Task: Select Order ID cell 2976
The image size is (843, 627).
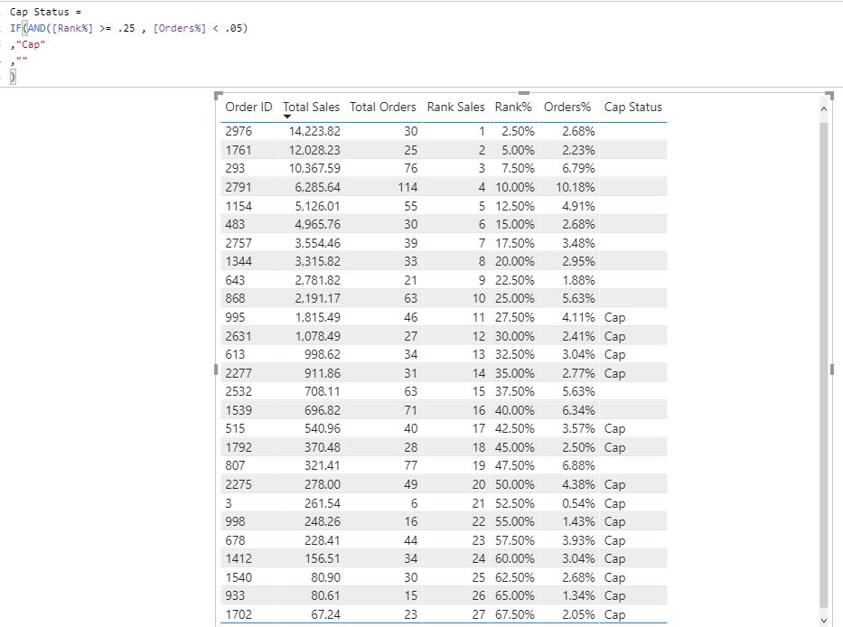Action: pyautogui.click(x=239, y=131)
